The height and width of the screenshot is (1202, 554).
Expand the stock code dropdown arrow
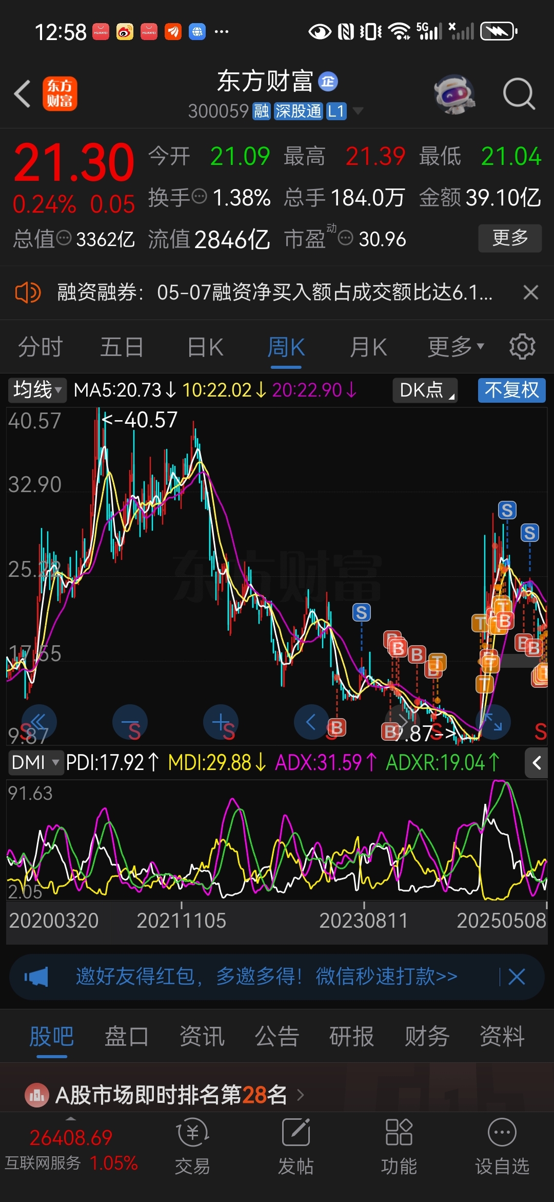point(358,111)
